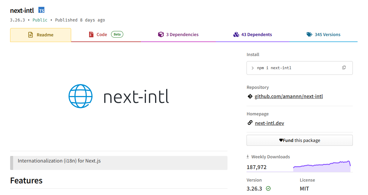Click the green version verified checkmark
Viewport: 368px width, 195px height.
[x=268, y=188]
